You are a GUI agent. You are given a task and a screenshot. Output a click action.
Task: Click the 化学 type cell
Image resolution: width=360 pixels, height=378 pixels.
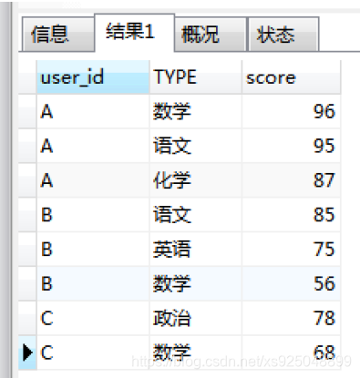pos(196,180)
